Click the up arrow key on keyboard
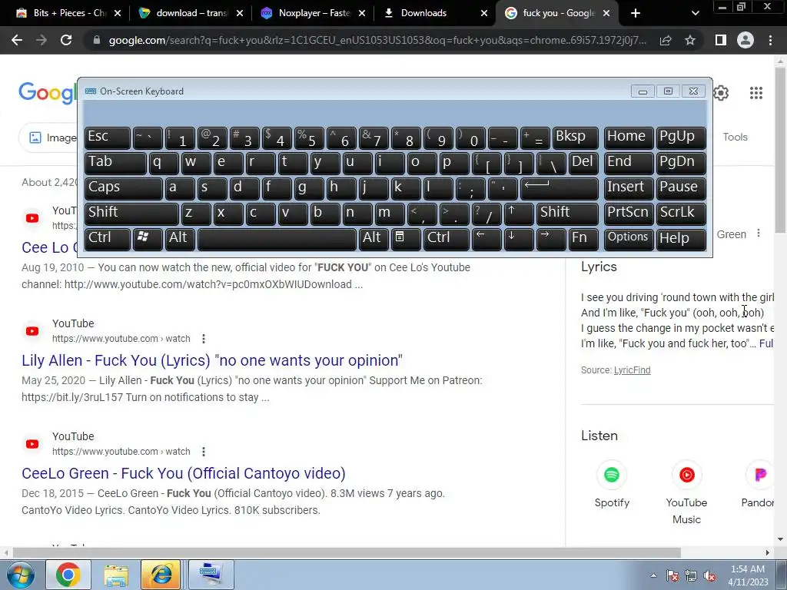 (519, 213)
